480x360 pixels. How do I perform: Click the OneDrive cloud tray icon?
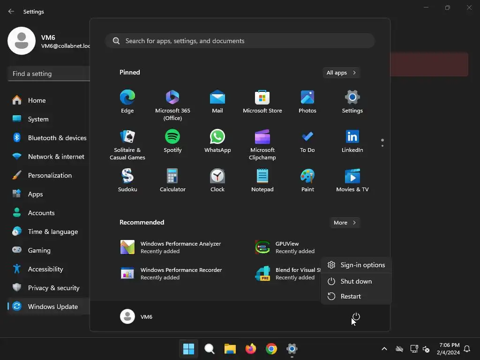[399, 349]
